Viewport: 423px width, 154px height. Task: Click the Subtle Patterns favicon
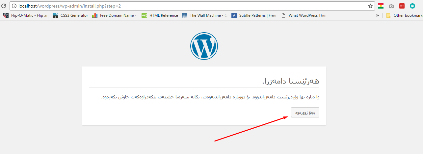point(234,15)
